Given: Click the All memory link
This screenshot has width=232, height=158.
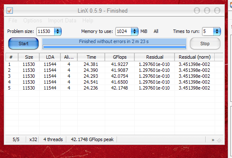Looking at the screenshot, I should tap(156, 31).
